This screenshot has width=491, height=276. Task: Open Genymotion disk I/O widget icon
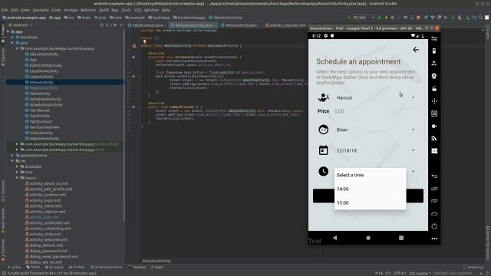[x=434, y=126]
